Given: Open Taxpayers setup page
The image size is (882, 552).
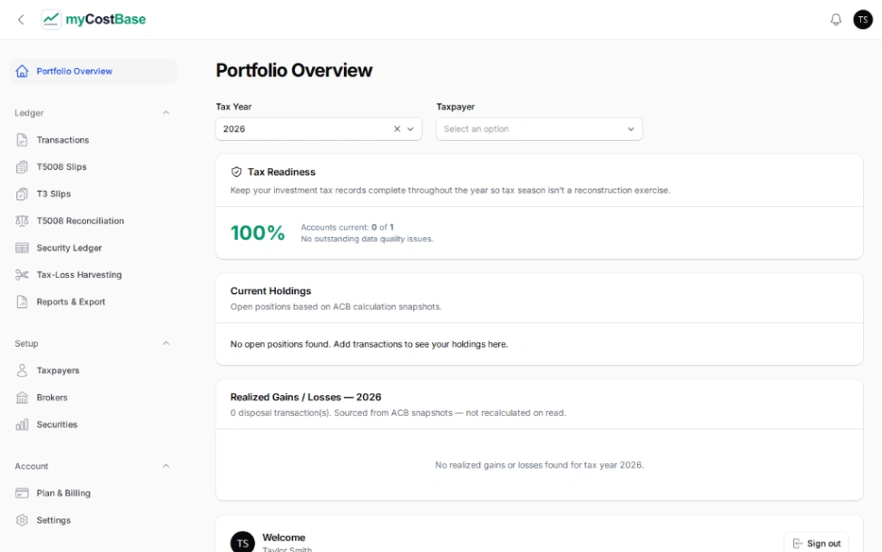Looking at the screenshot, I should [x=93, y=370].
